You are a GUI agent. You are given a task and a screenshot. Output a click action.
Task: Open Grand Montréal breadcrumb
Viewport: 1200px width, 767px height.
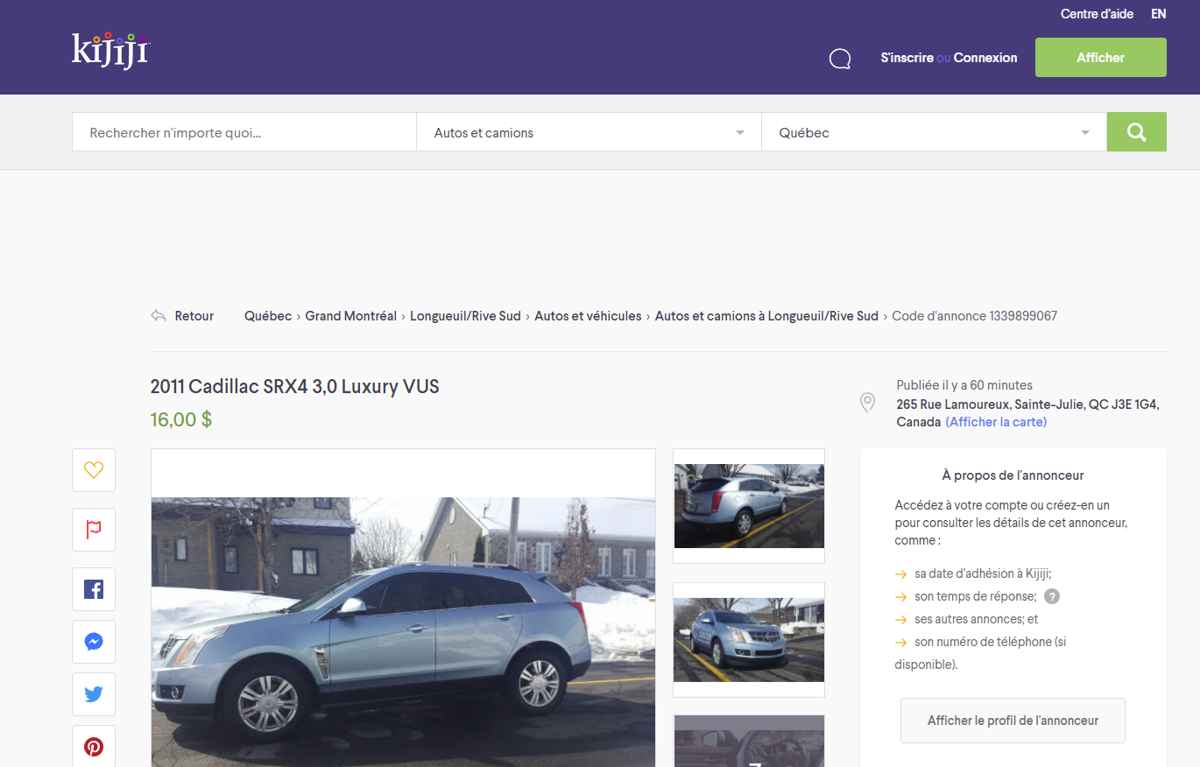pyautogui.click(x=350, y=316)
